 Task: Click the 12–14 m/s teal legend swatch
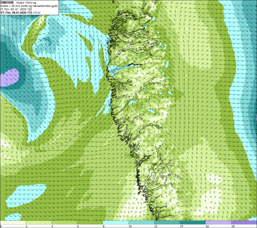tap(167, 222)
